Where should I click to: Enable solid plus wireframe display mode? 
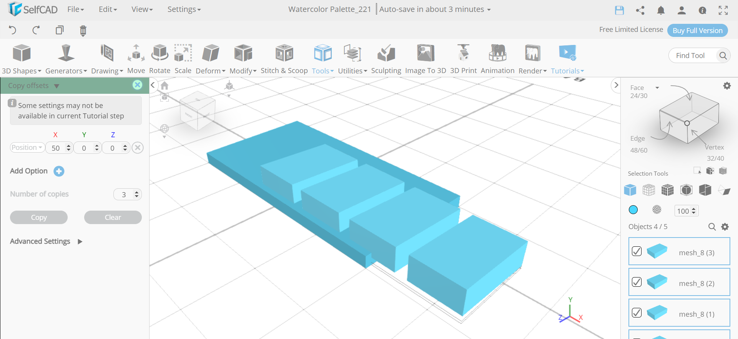(x=668, y=190)
